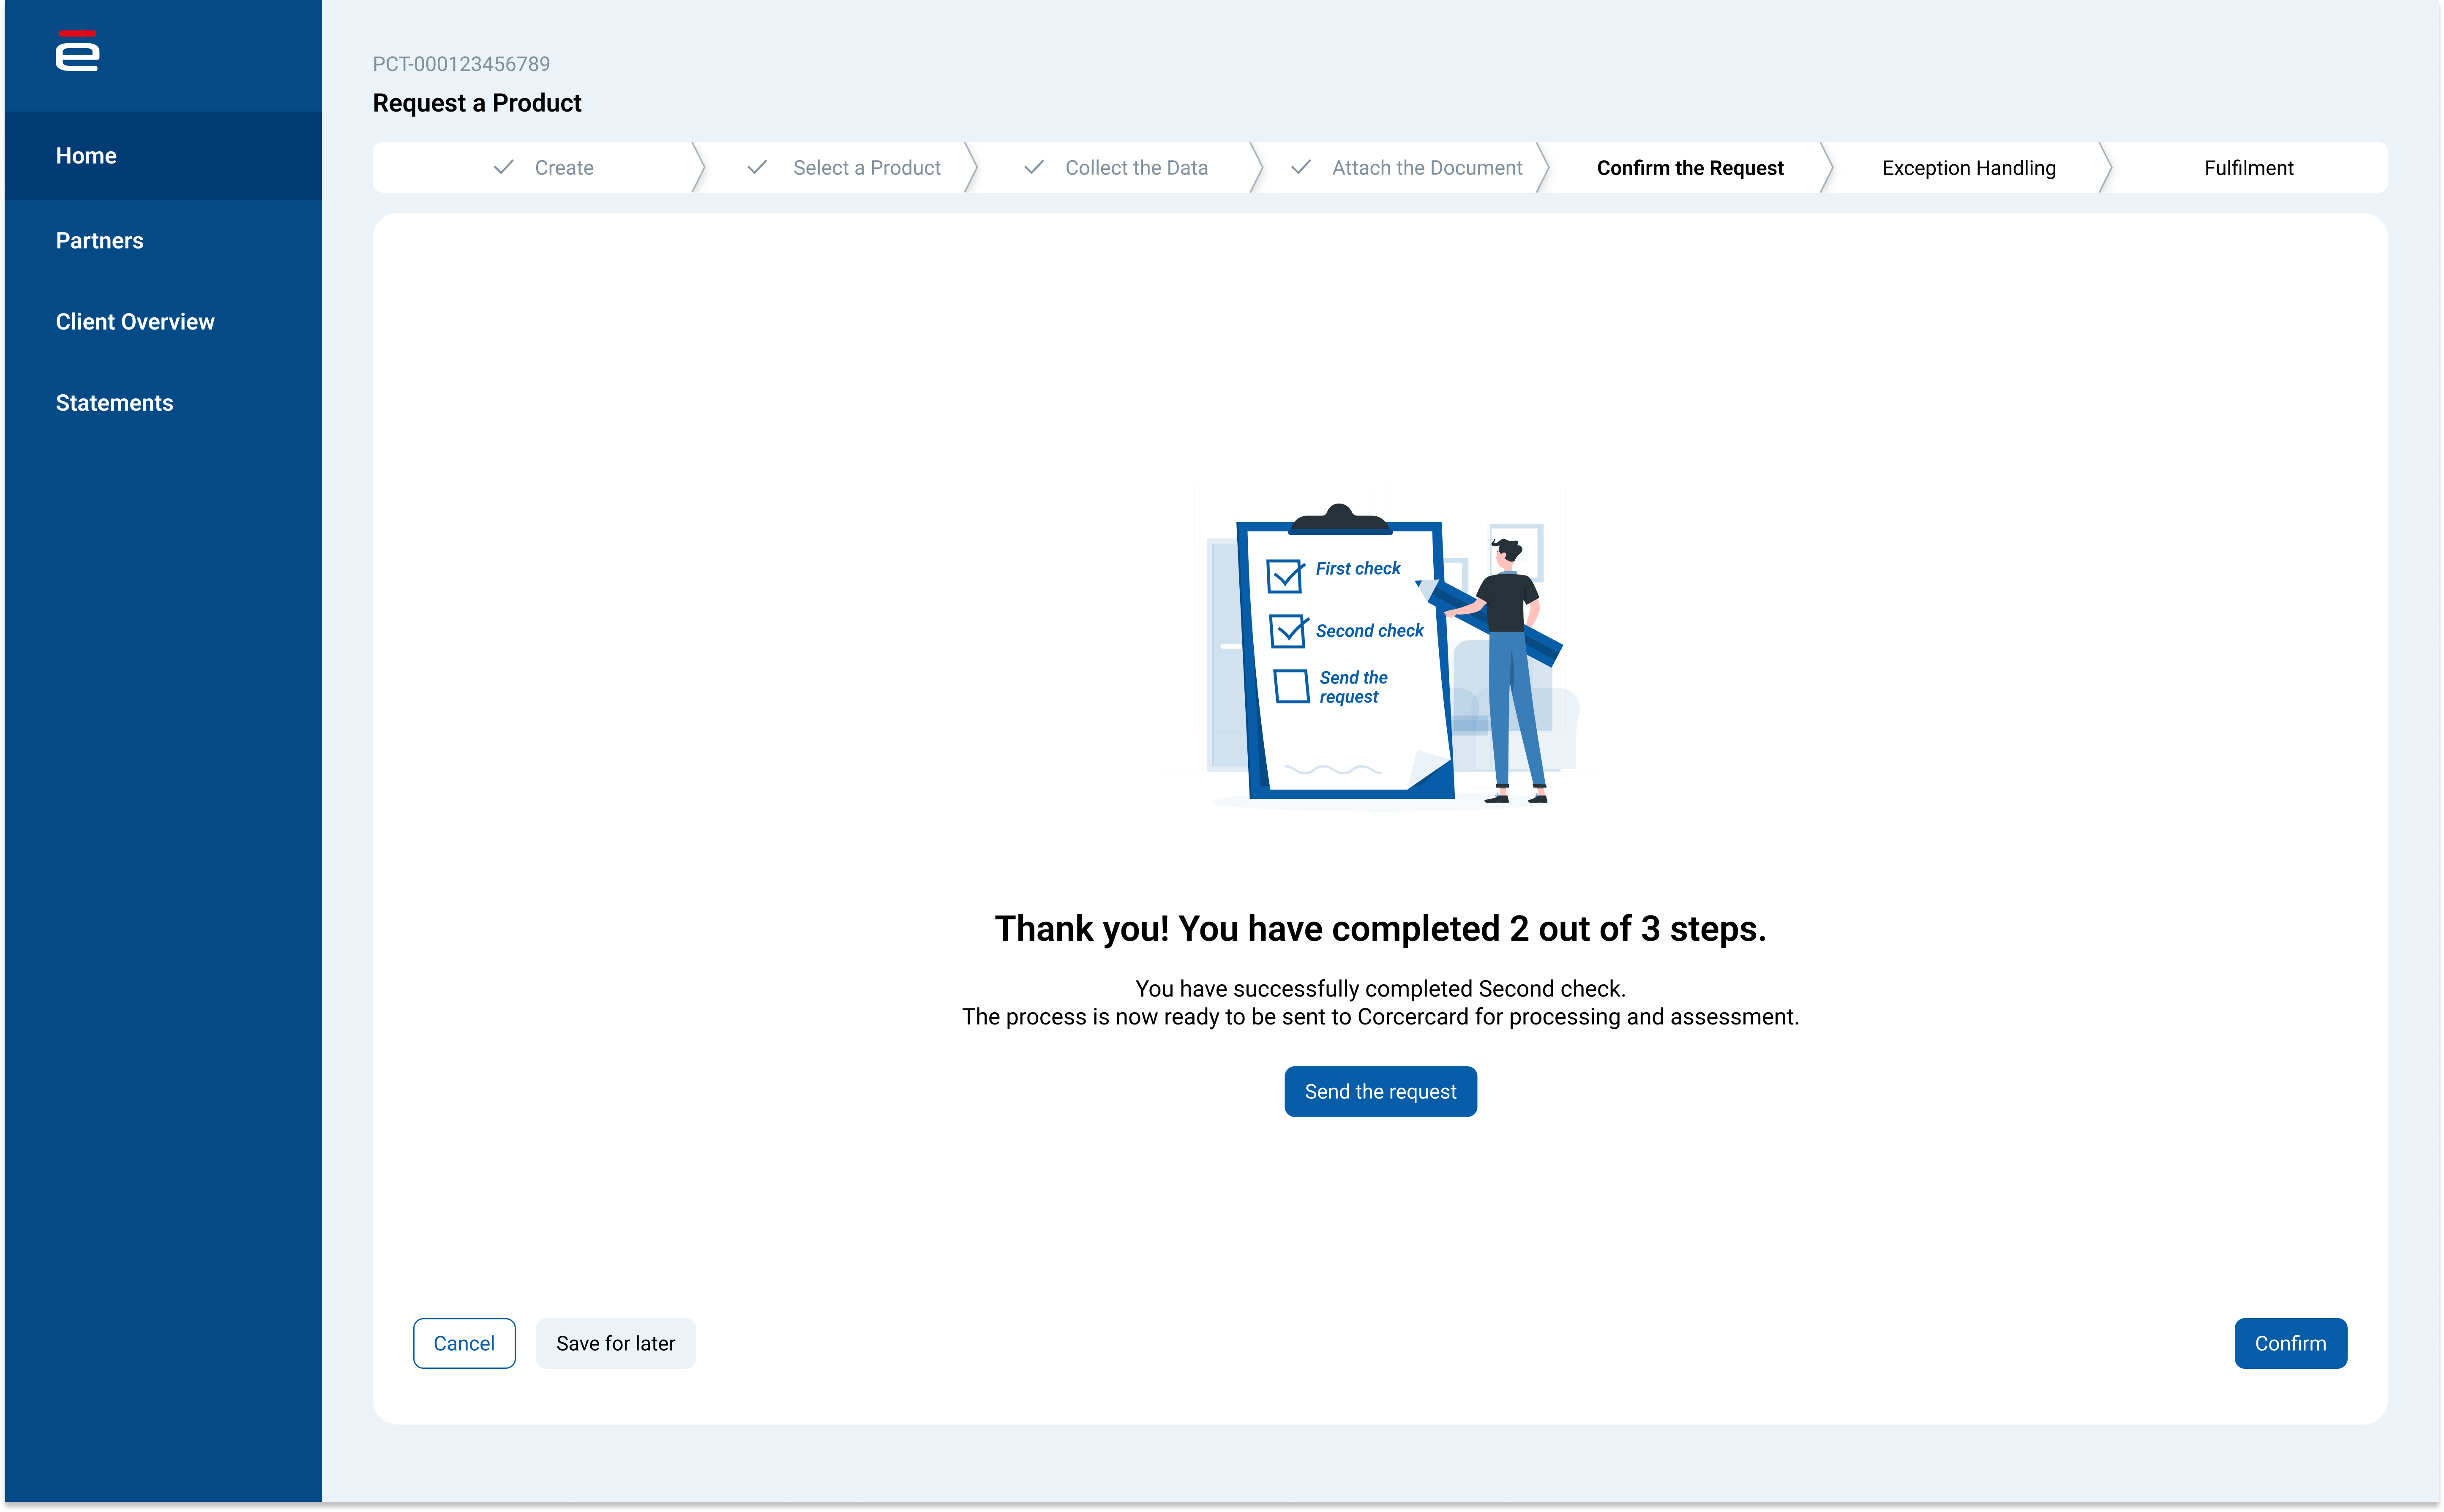Screen dimensions: 2444x1512
Task: Click the Select a Product checkmark icon
Action: (x=757, y=167)
